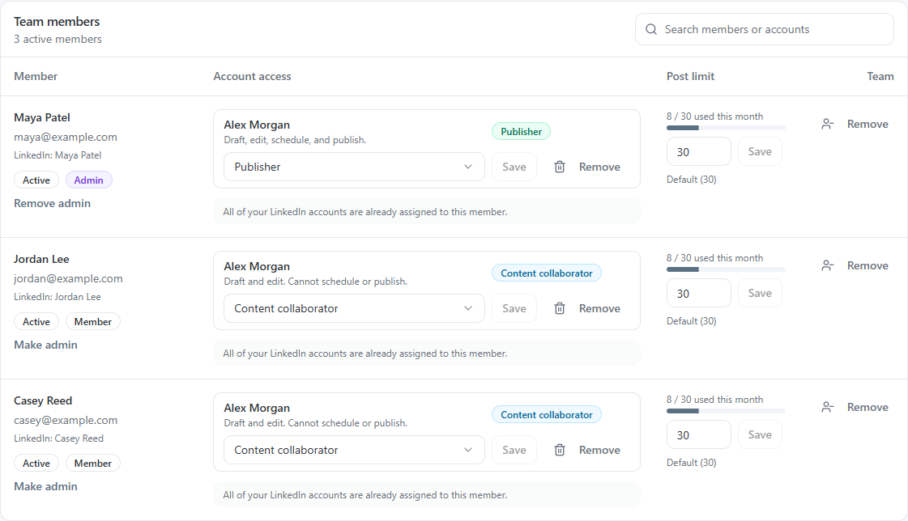Click the green Publisher badge
Image resolution: width=908 pixels, height=521 pixels.
point(521,131)
